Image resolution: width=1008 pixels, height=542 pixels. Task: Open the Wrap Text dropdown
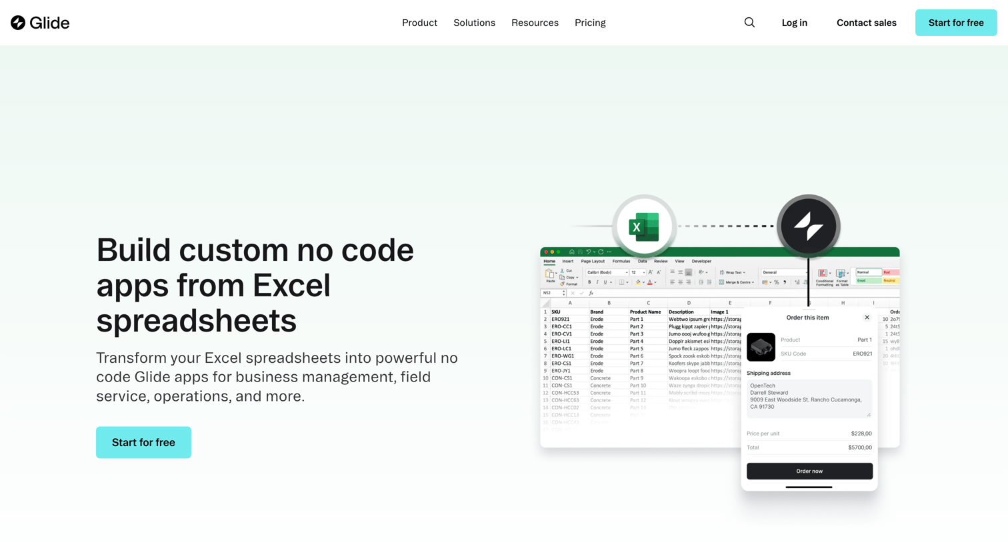732,272
